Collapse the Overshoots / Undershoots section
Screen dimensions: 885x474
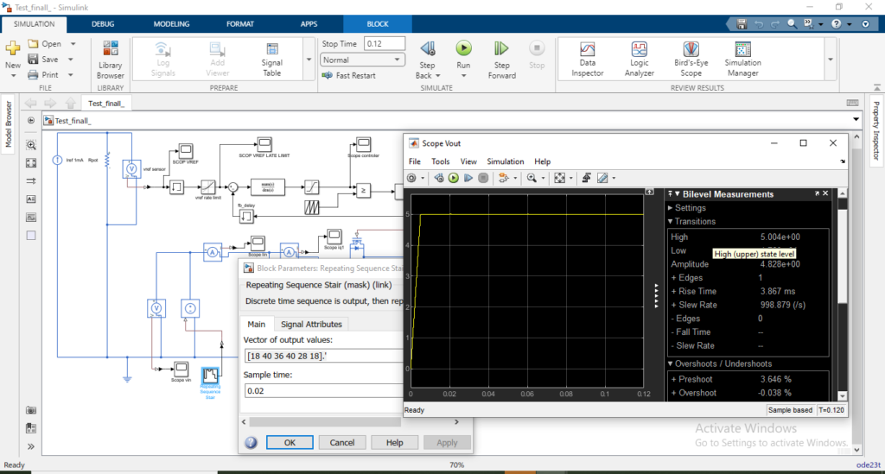click(x=671, y=363)
